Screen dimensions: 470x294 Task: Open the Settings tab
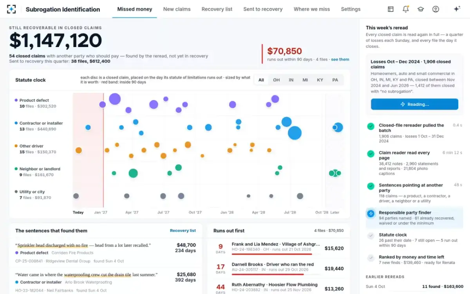coord(351,9)
